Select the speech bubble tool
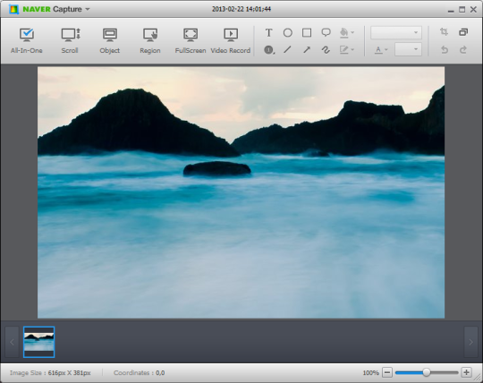This screenshot has width=483, height=383. click(x=326, y=32)
